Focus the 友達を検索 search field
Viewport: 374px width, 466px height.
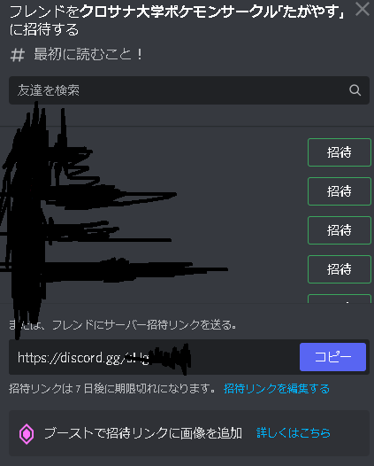click(189, 90)
